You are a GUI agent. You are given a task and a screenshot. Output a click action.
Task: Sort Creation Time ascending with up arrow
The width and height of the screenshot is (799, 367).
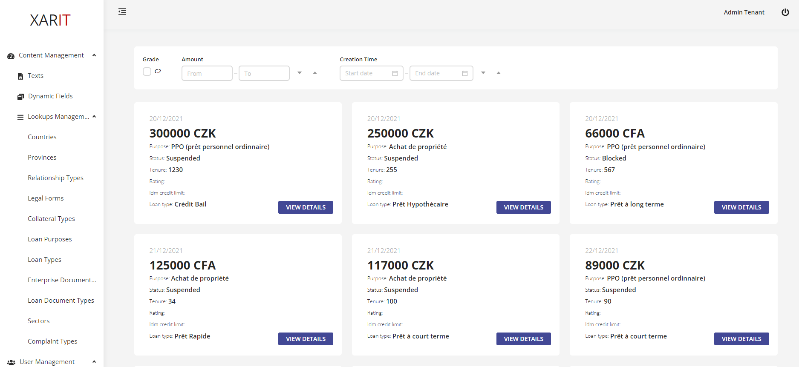[499, 73]
